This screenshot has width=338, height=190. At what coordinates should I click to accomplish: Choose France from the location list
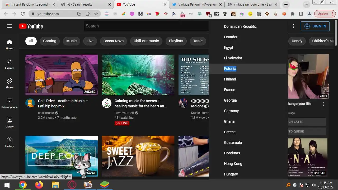pyautogui.click(x=247, y=90)
